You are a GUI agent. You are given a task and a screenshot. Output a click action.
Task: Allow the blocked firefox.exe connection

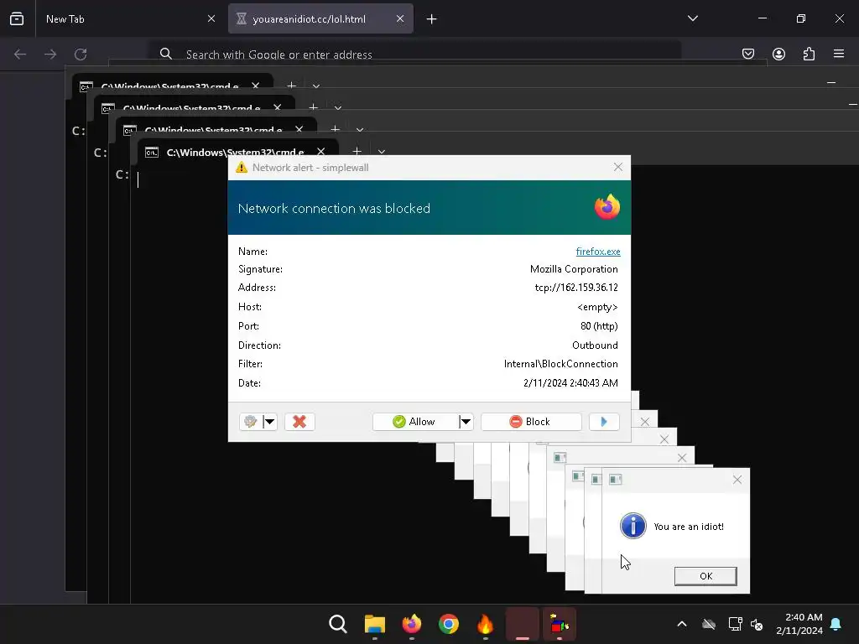coord(415,422)
